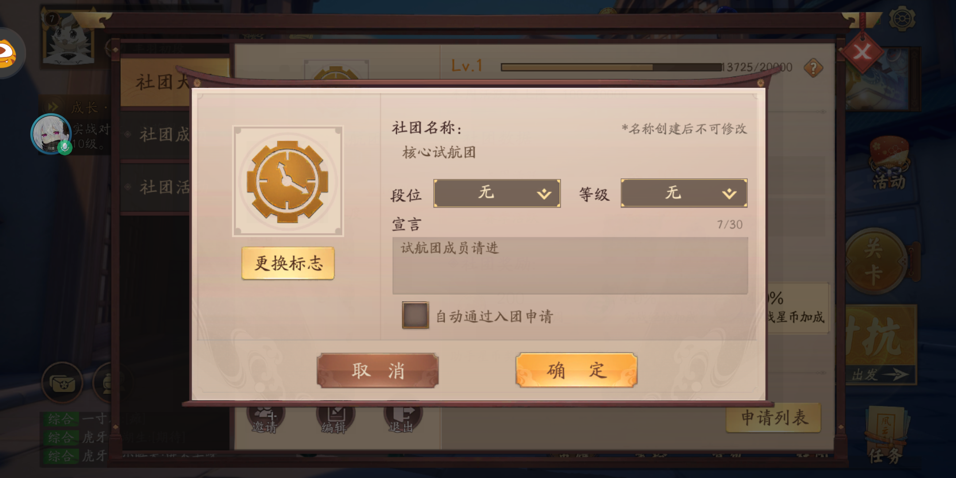Enable 自动通过入团申请 checkbox
The image size is (956, 478).
point(415,315)
